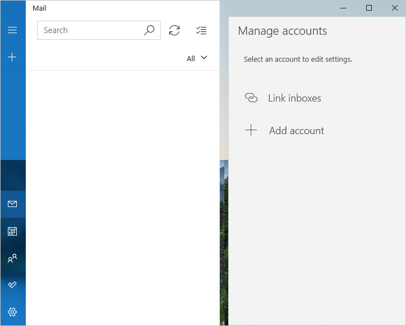406x326 pixels.
Task: Expand the chevron next to All
Action: coord(204,58)
